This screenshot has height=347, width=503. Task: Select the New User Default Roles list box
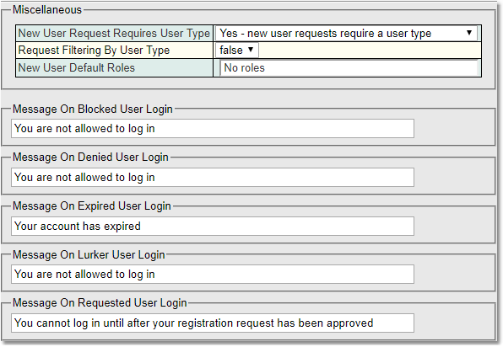pyautogui.click(x=349, y=68)
